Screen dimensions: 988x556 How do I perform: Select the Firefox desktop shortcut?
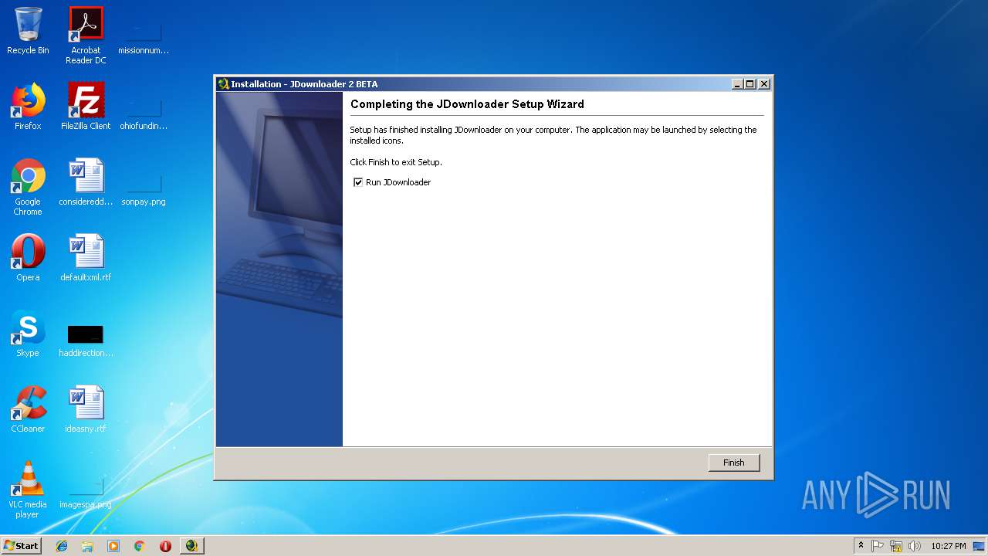(28, 107)
